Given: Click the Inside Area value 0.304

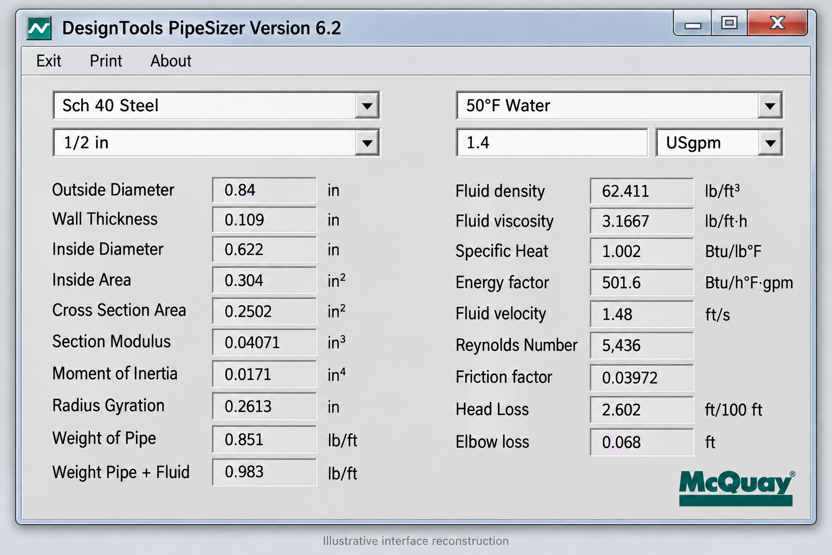Looking at the screenshot, I should [264, 280].
